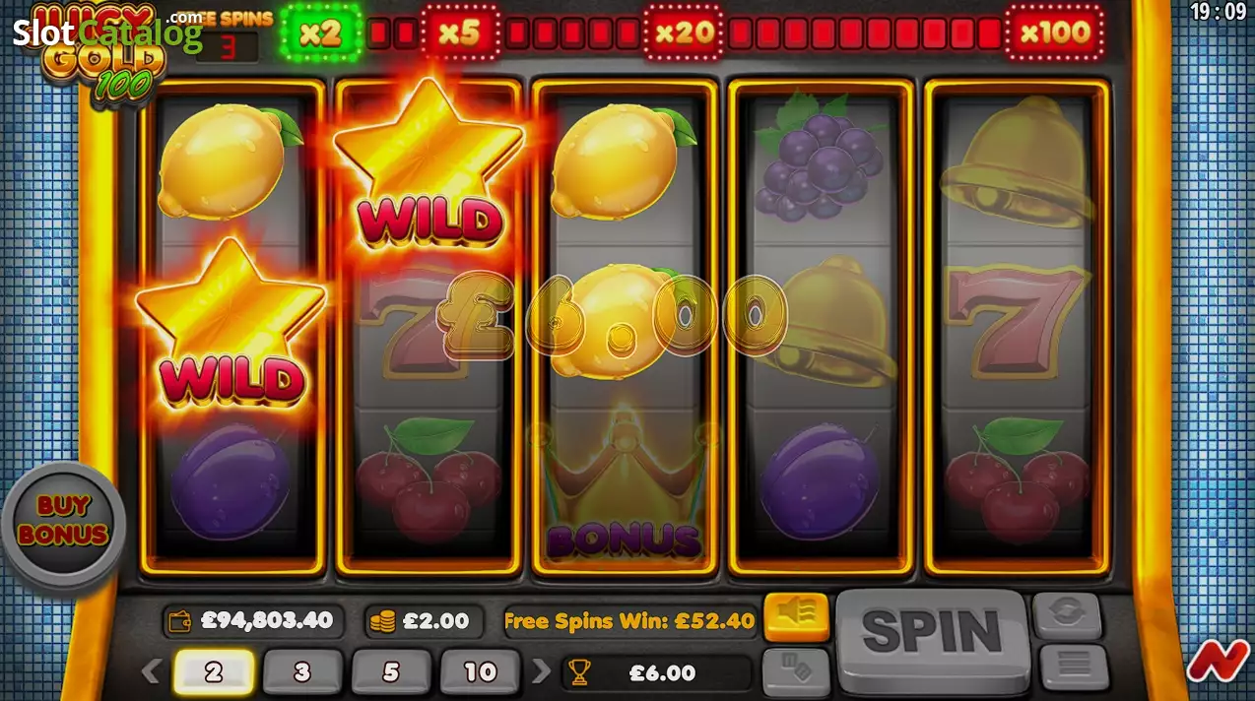Show more bet values with right arrow
This screenshot has width=1255, height=701.
542,672
